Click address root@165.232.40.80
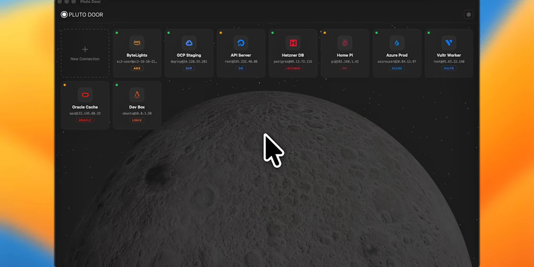Image resolution: width=534 pixels, height=267 pixels. point(241,62)
